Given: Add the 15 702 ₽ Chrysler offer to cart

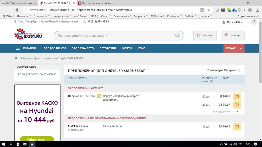Looking at the screenshot, I should click(237, 105).
